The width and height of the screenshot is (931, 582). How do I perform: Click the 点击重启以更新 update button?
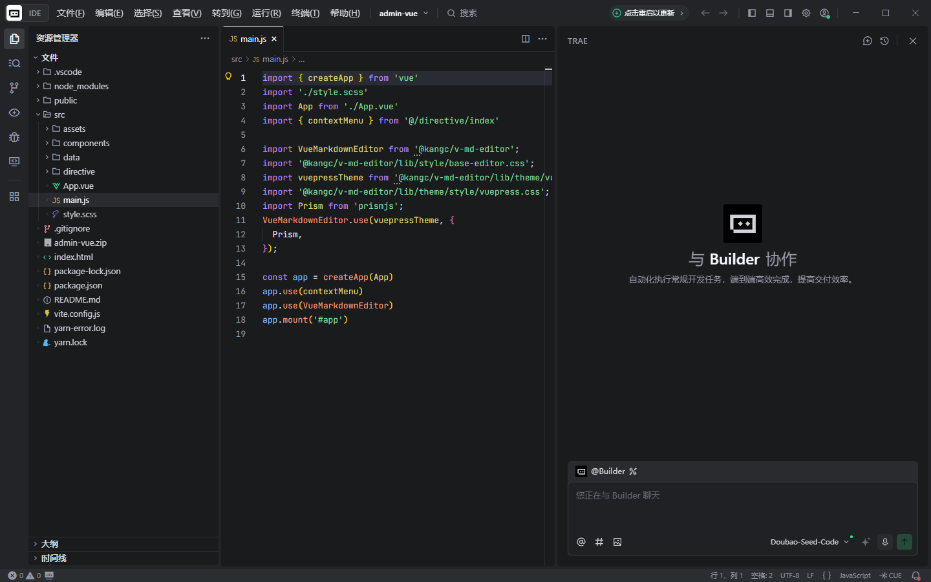pyautogui.click(x=648, y=13)
